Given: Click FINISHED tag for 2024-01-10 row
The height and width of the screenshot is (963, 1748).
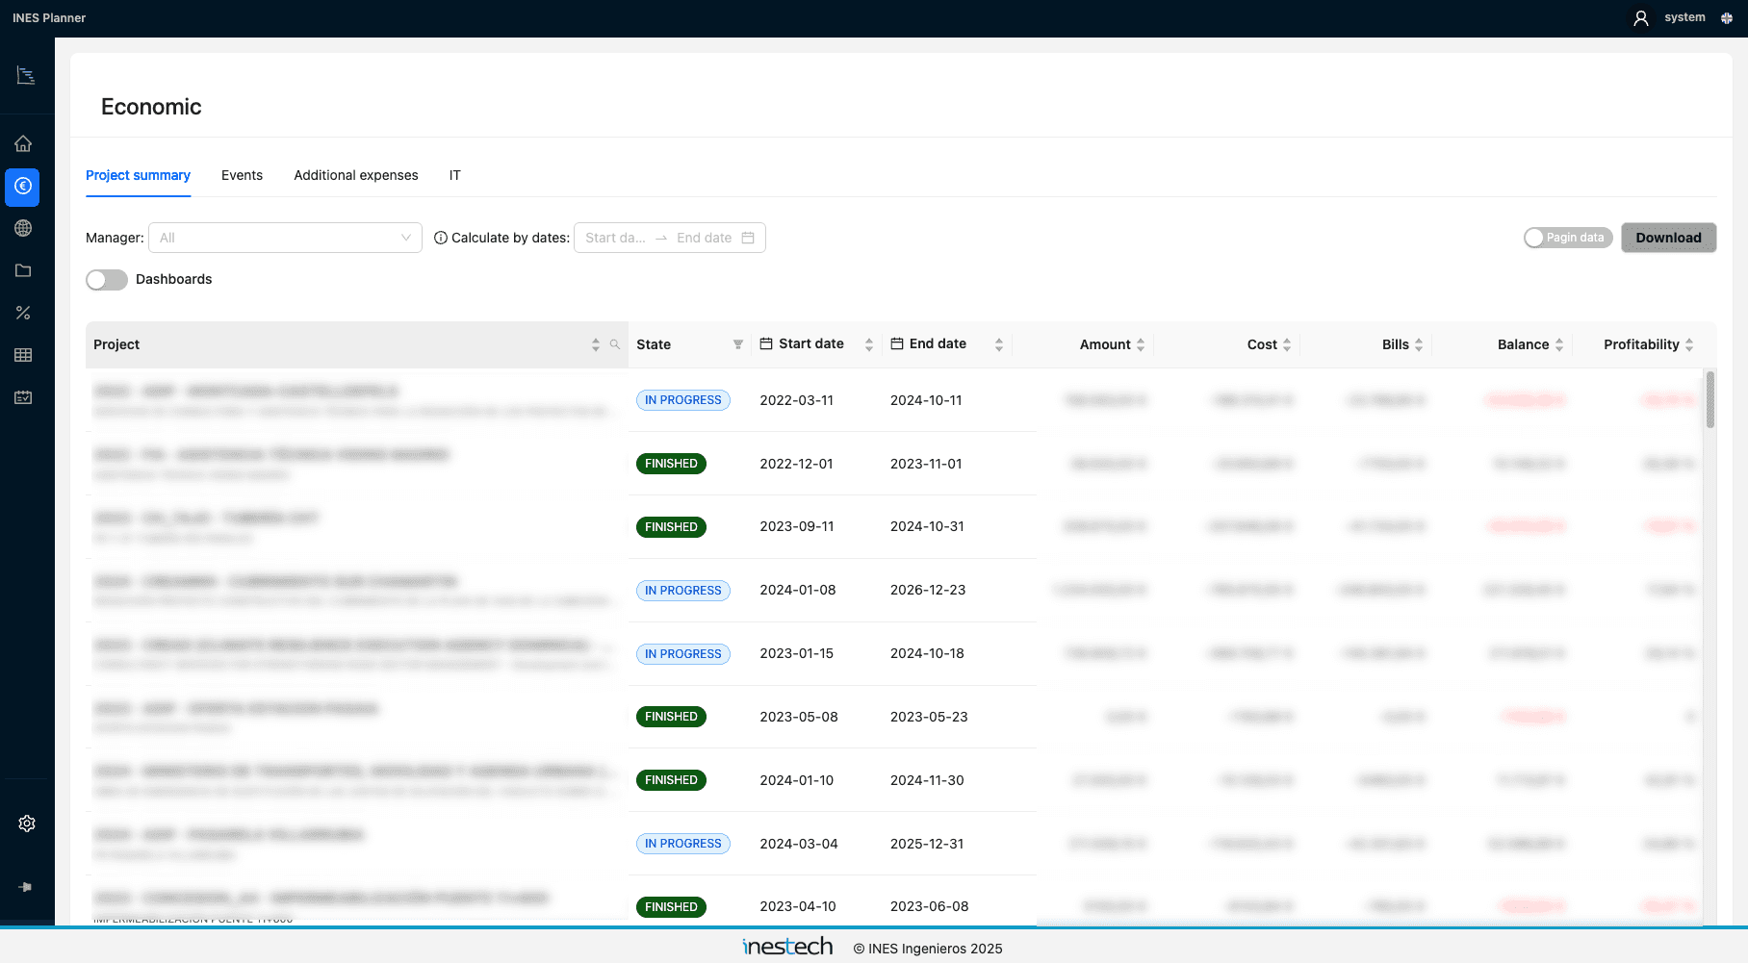Looking at the screenshot, I should coord(671,780).
